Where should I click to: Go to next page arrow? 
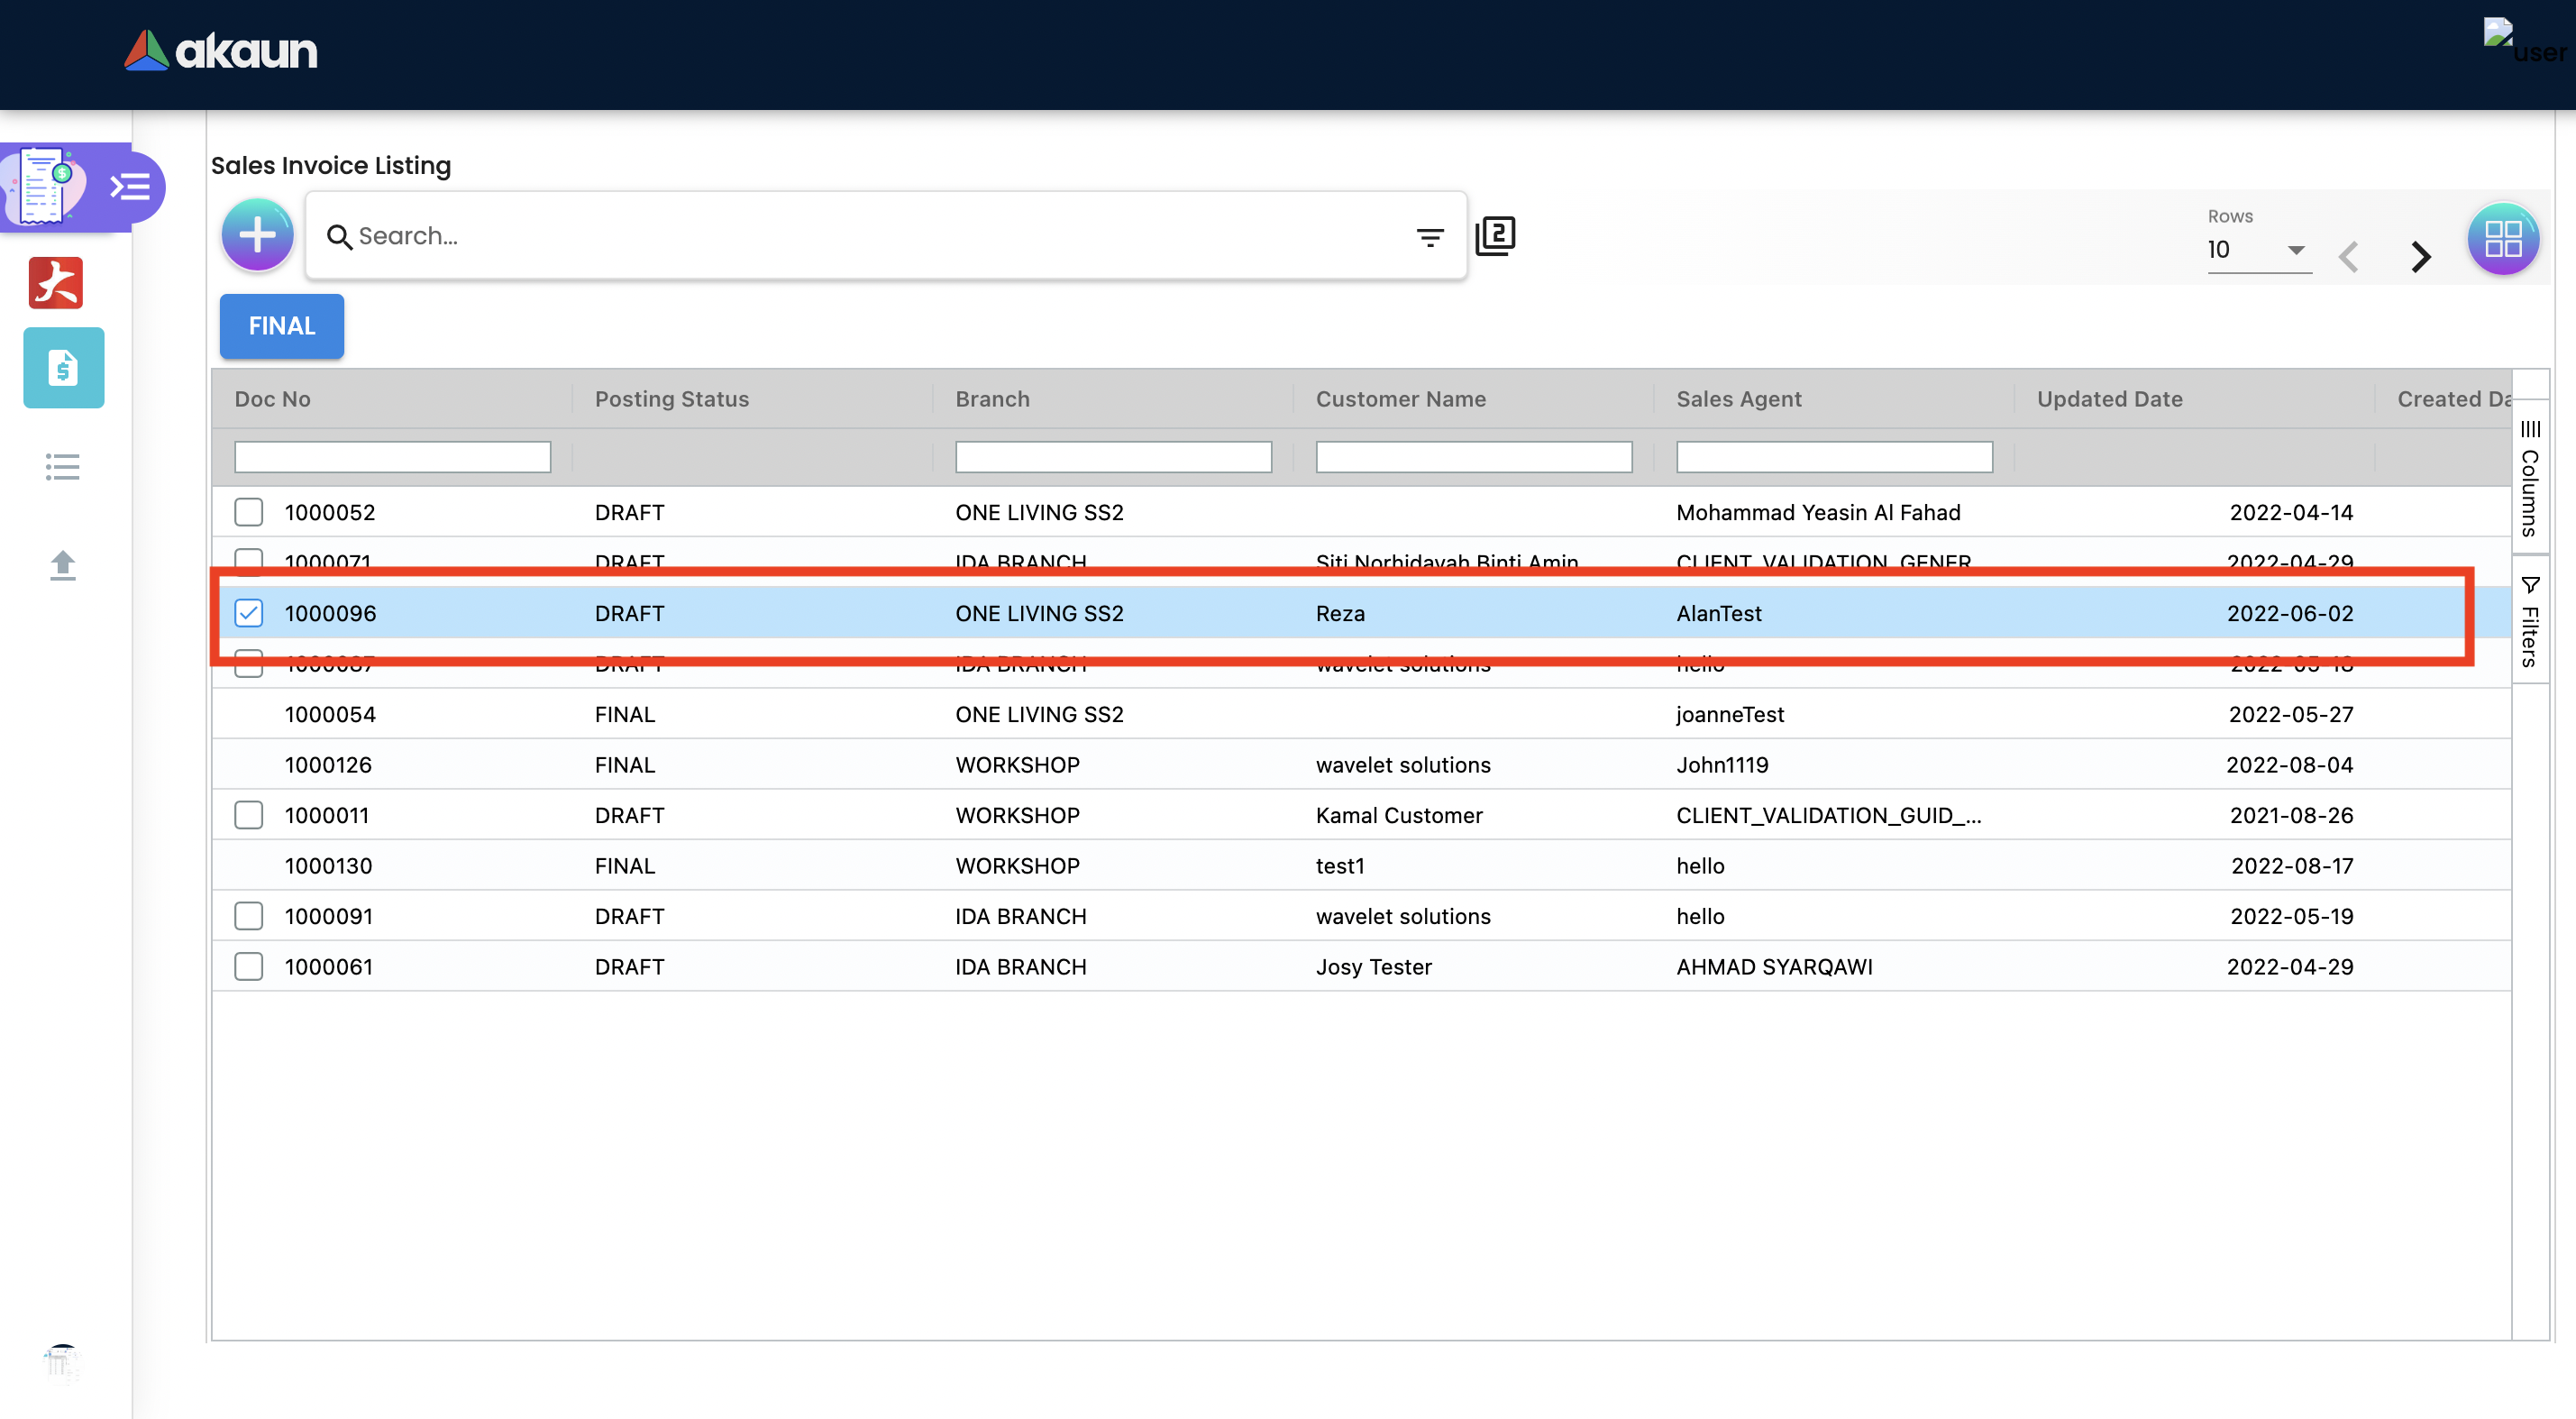coord(2420,257)
